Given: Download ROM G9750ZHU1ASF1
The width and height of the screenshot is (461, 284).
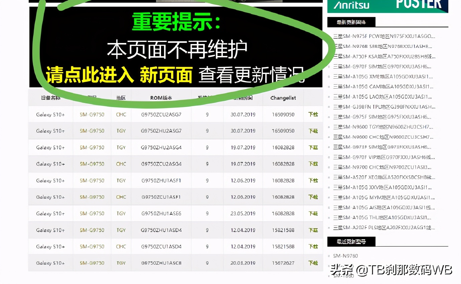Looking at the screenshot, I should tap(313, 180).
